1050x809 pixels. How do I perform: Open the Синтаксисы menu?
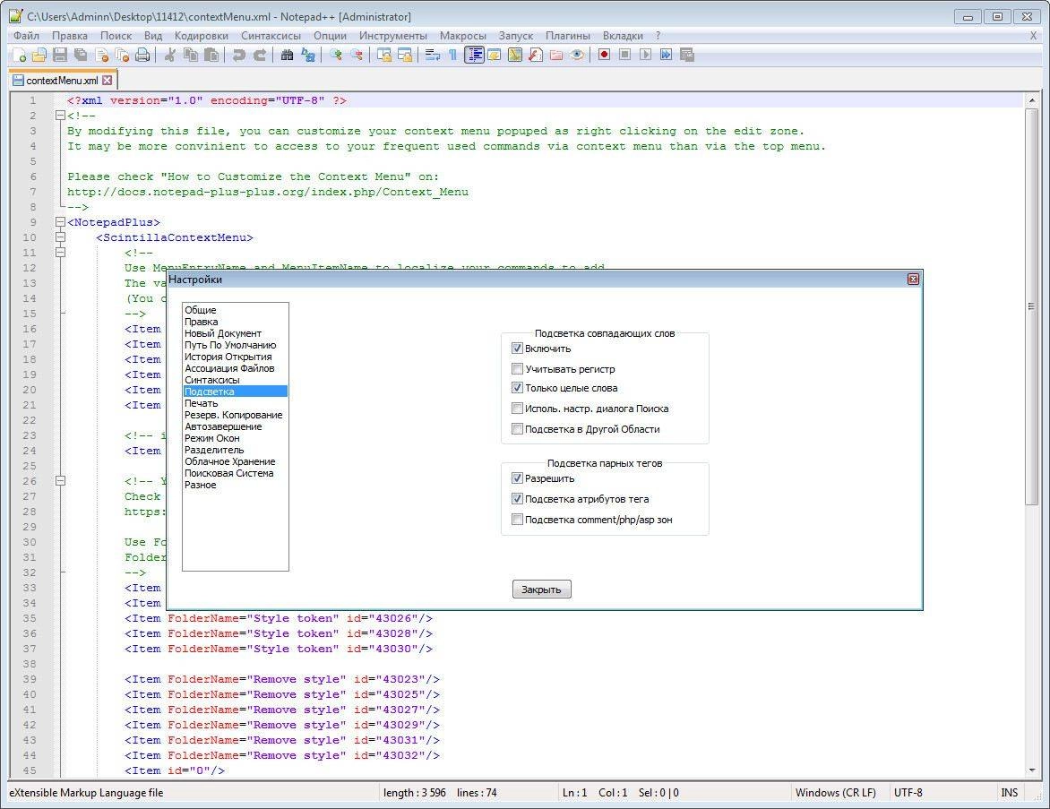[x=271, y=36]
